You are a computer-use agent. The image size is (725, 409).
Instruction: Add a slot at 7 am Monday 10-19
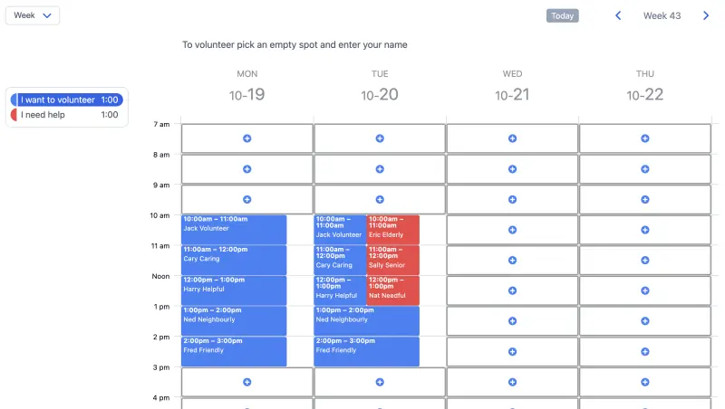[x=246, y=138]
